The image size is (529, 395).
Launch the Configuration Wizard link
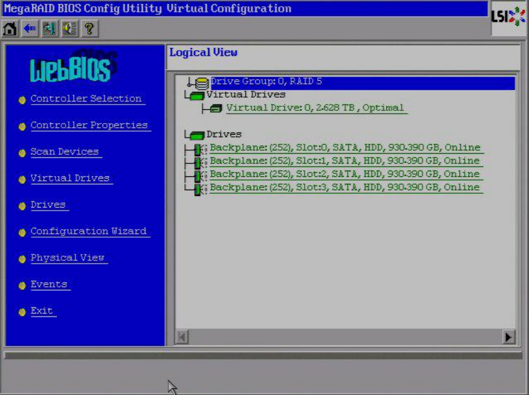pyautogui.click(x=88, y=231)
